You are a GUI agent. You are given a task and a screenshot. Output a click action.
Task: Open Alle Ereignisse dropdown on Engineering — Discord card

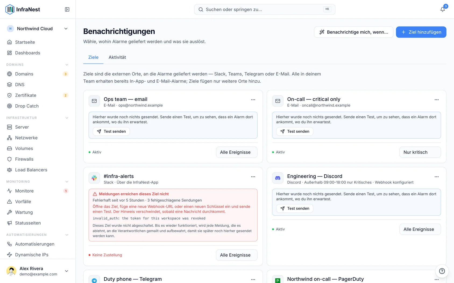click(420, 229)
